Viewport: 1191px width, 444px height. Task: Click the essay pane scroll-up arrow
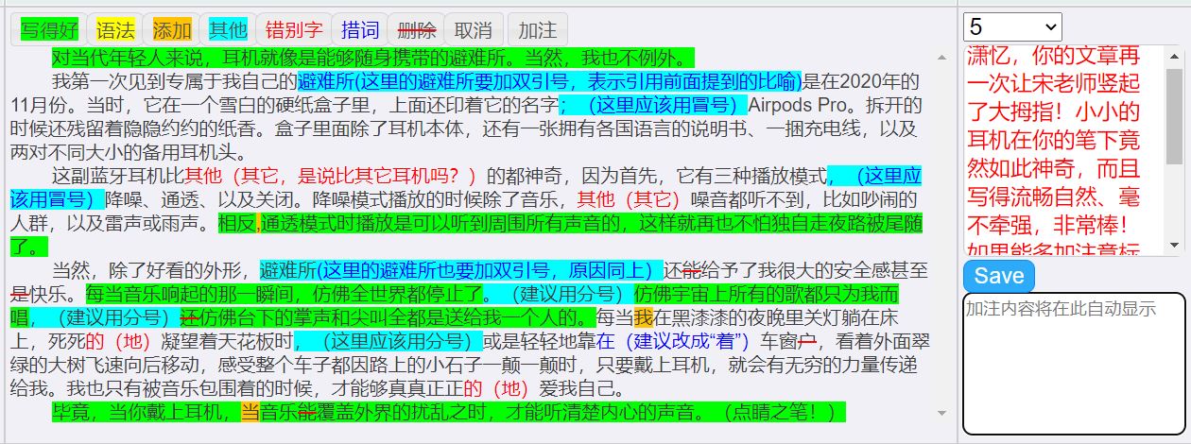(941, 58)
